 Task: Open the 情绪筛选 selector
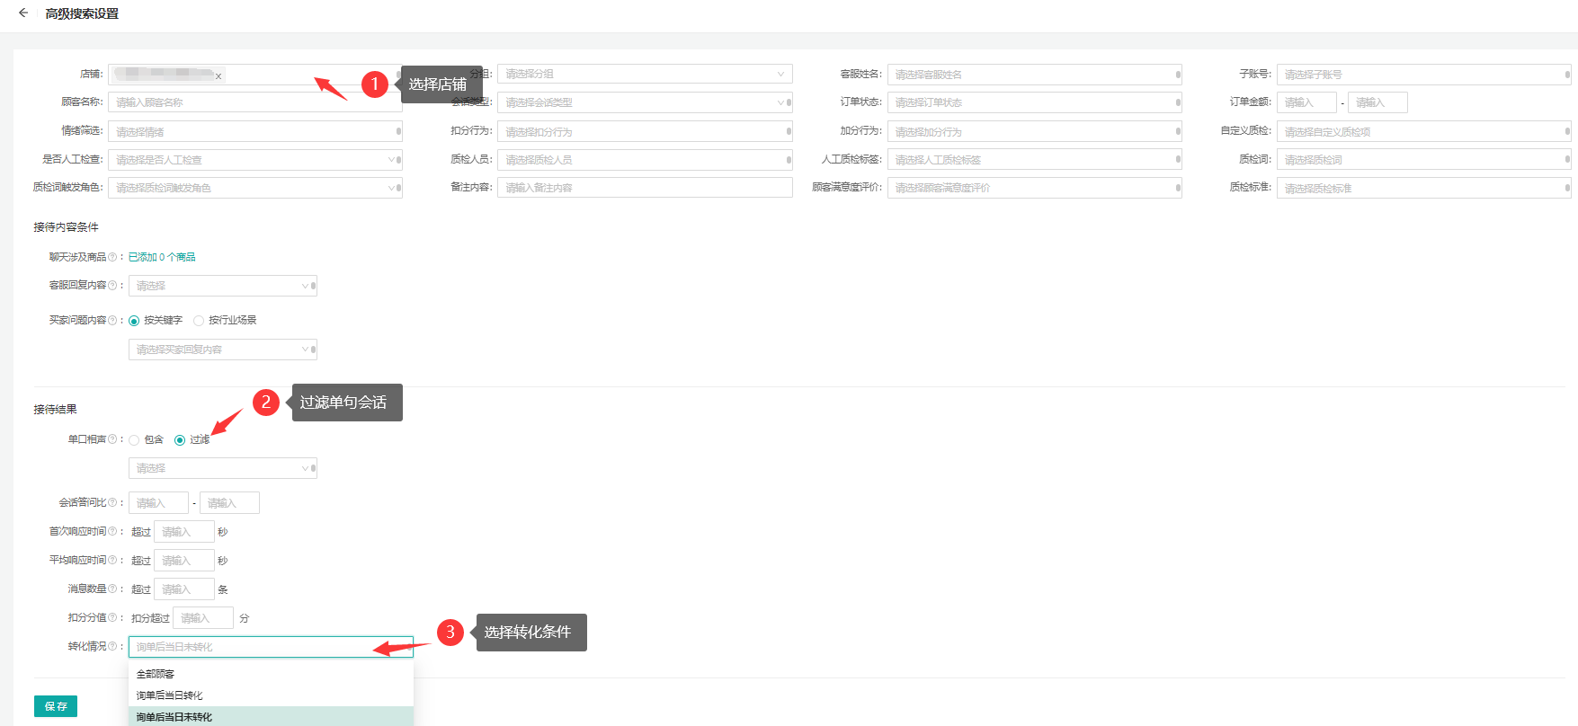click(x=255, y=131)
